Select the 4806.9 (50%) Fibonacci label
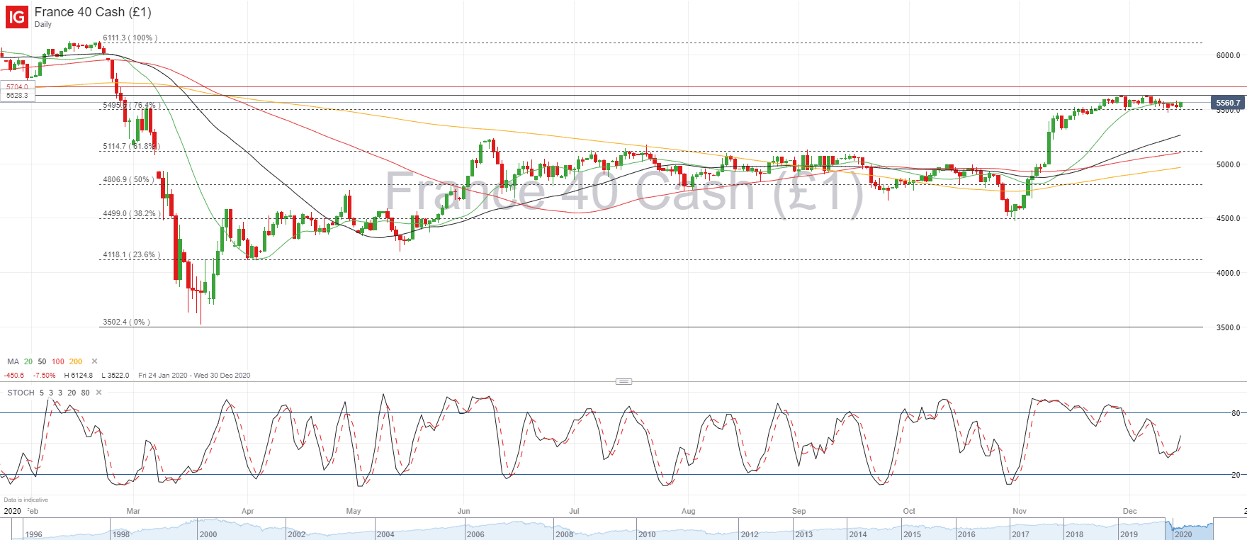The width and height of the screenshot is (1247, 540). (x=128, y=180)
